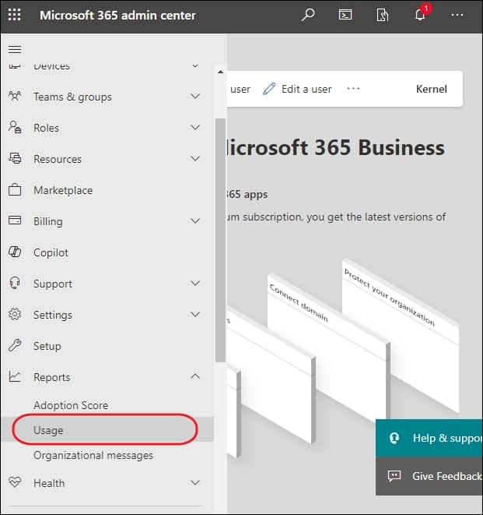Open the header more options ellipsis
Viewport: 483px width, 515px height.
point(457,15)
